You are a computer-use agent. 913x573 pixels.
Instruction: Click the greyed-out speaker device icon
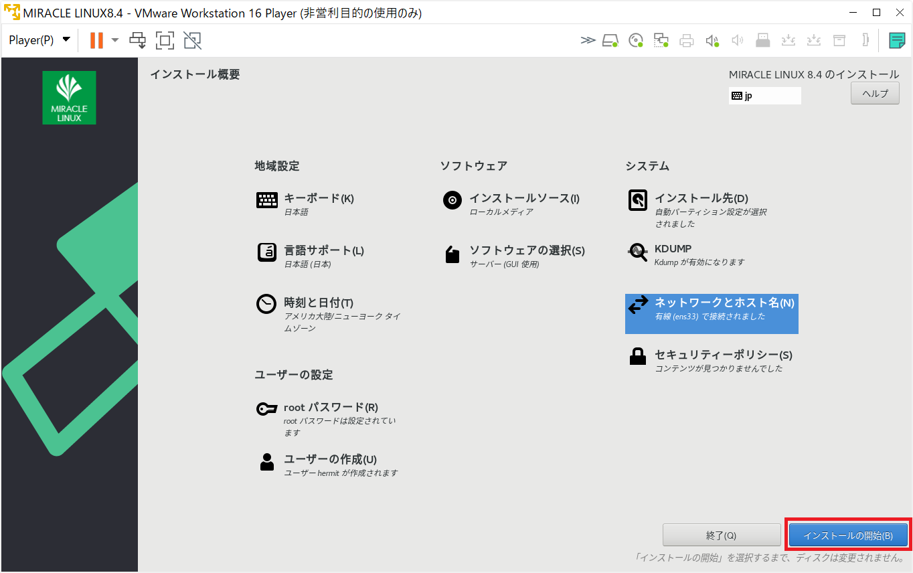pos(737,40)
